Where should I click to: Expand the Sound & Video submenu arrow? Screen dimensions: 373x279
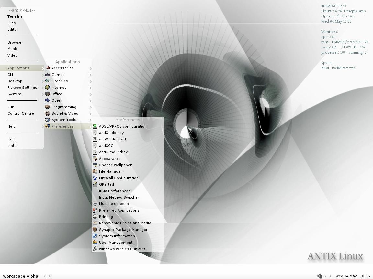pyautogui.click(x=90, y=114)
